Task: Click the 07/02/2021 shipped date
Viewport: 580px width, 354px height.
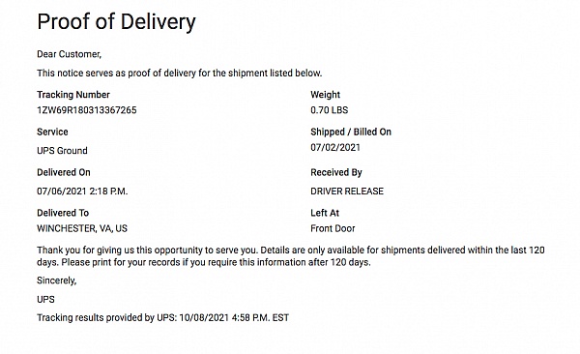Action: coord(335,147)
